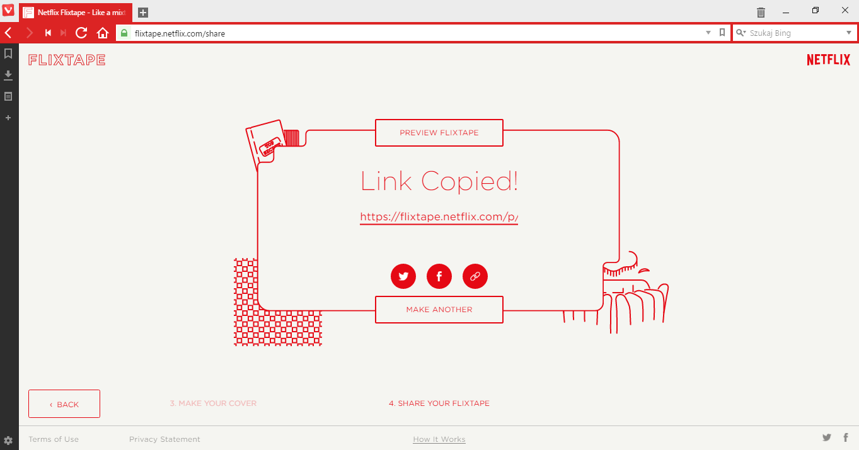Click the Make Another button
This screenshot has height=450, width=859.
coord(439,310)
